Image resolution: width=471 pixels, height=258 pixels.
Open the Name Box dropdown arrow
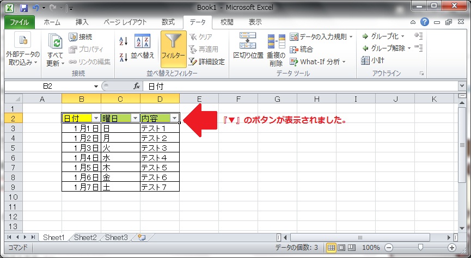pyautogui.click(x=96, y=87)
